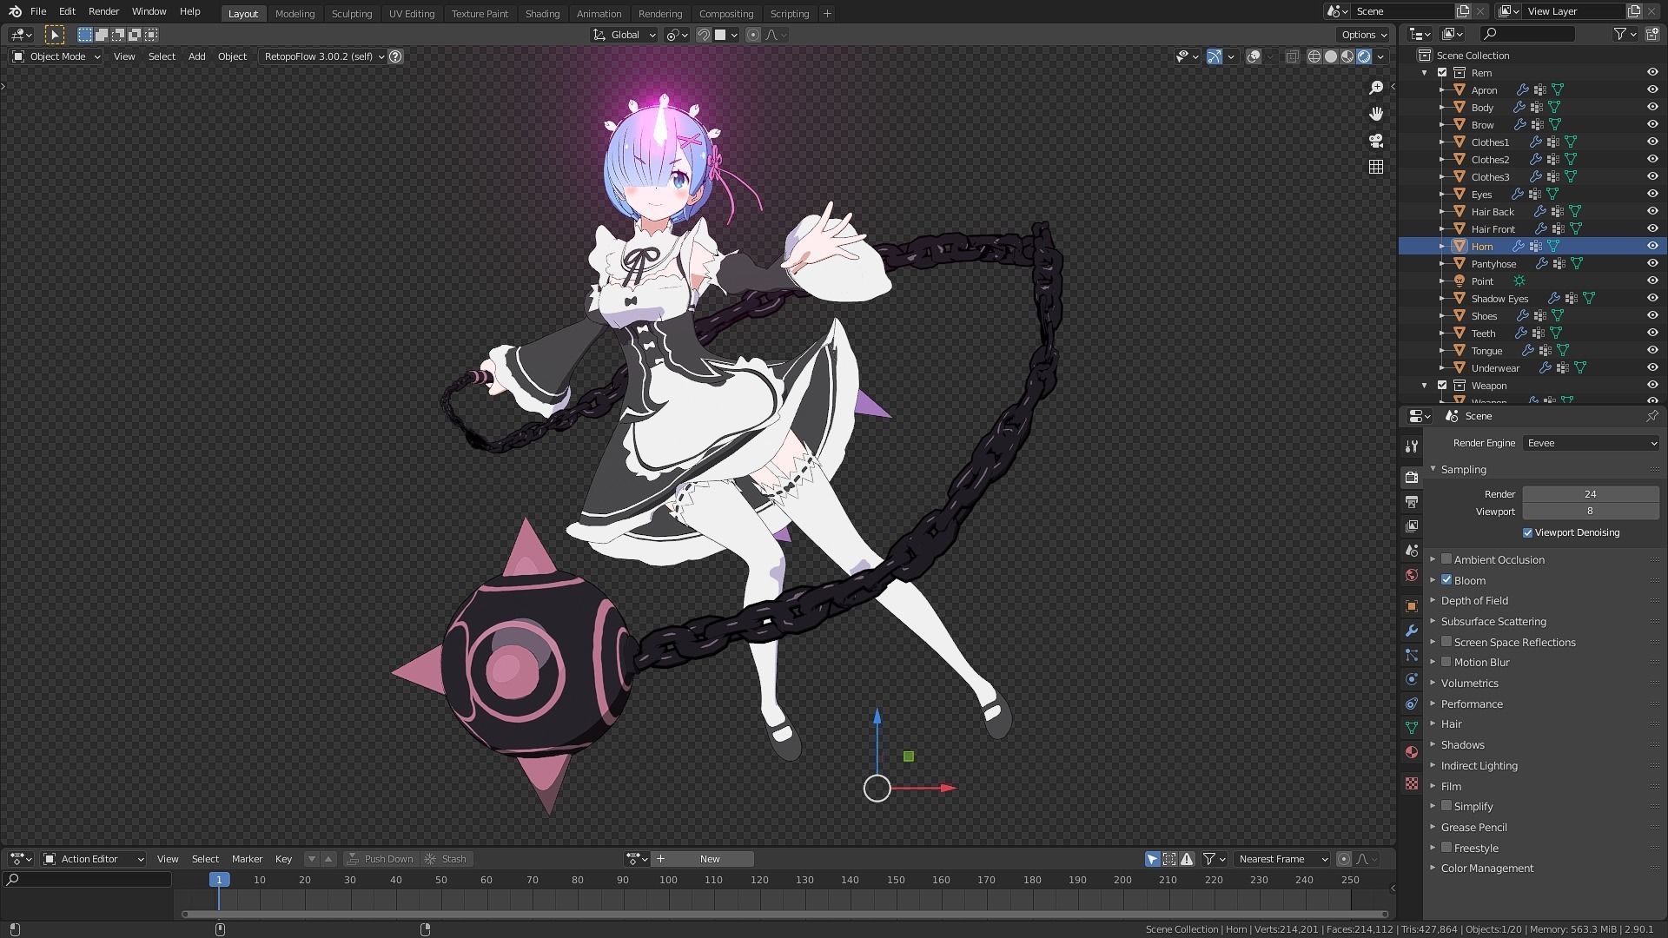Toggle Only Show Errors in Action Editor

[x=1187, y=859]
